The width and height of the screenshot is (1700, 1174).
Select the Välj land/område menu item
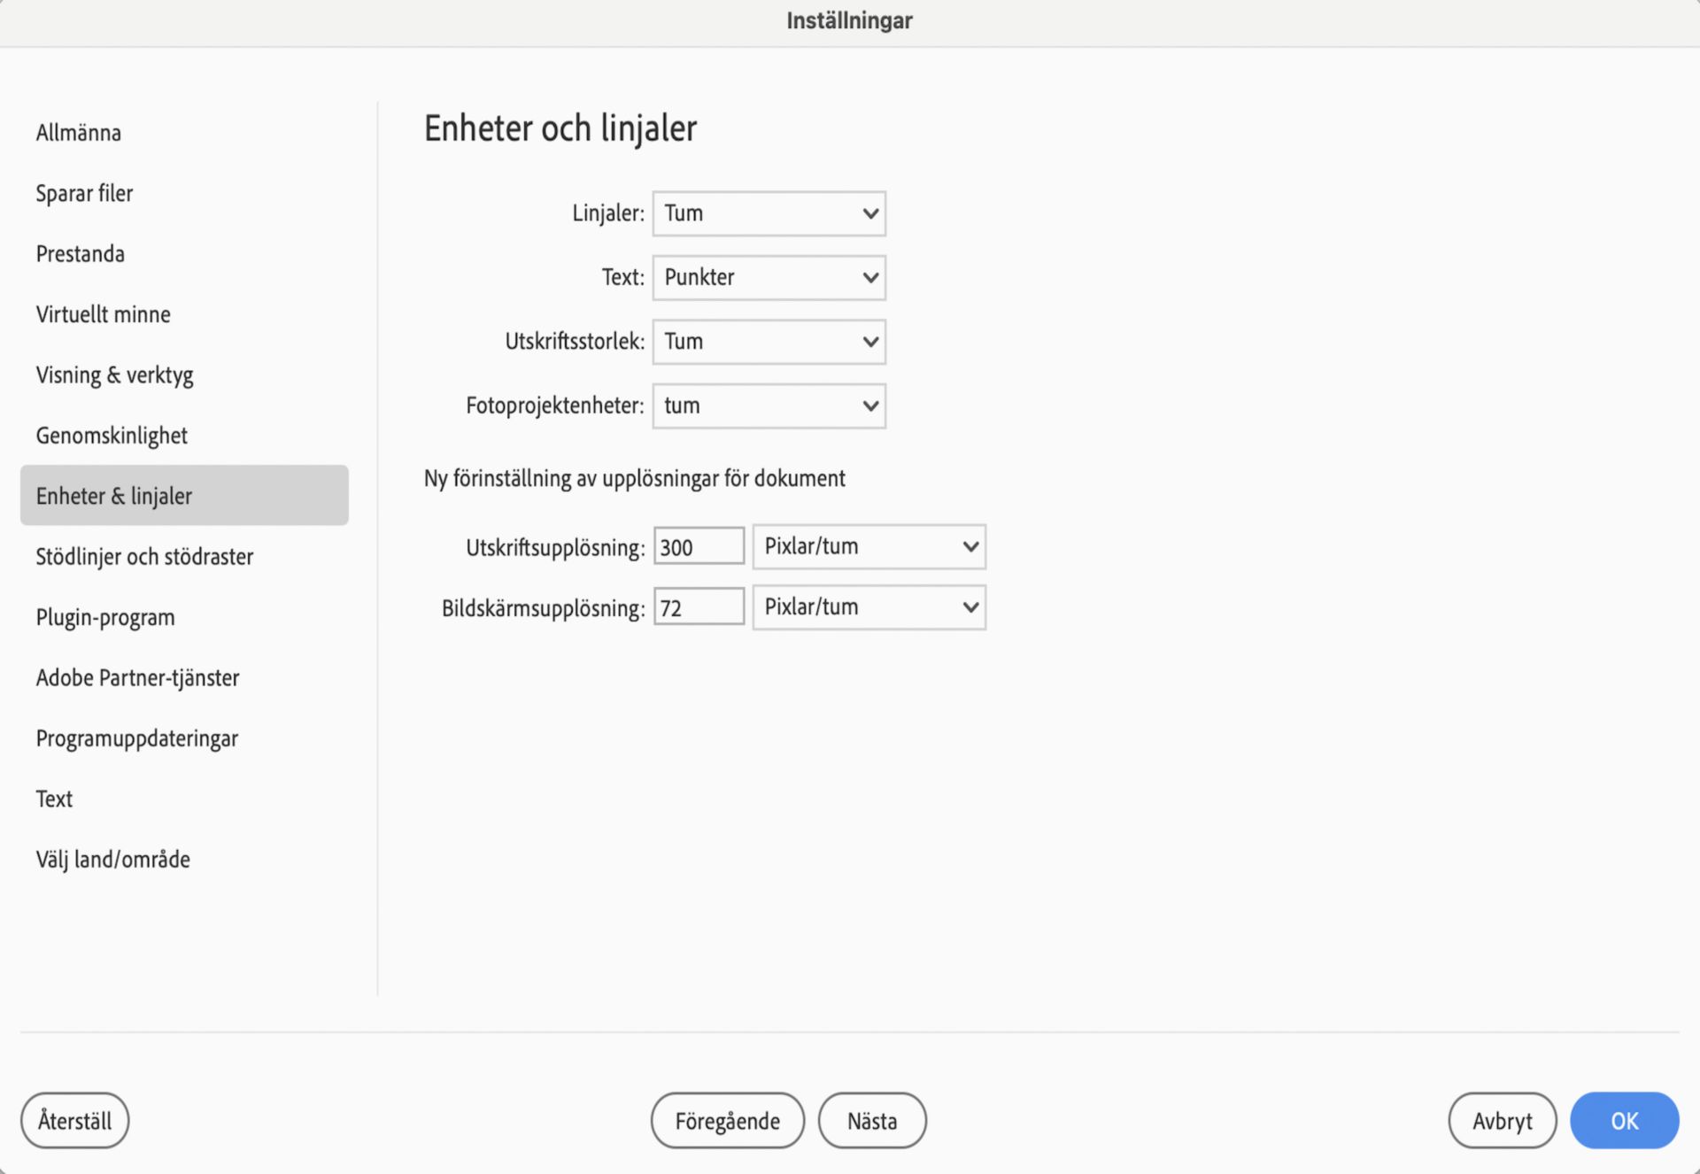pyautogui.click(x=112, y=858)
